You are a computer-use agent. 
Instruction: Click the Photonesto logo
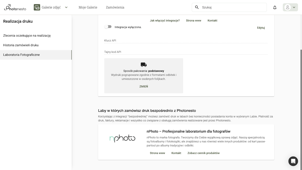coord(14,7)
